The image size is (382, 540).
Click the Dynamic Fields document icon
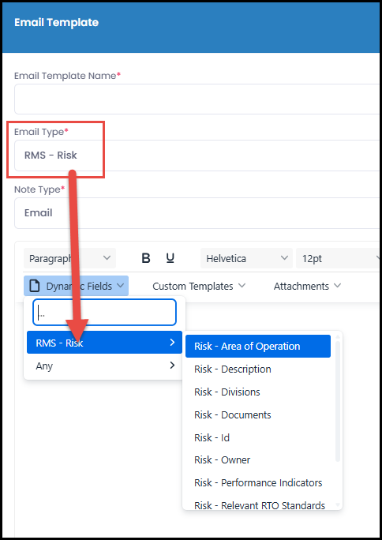pyautogui.click(x=35, y=286)
